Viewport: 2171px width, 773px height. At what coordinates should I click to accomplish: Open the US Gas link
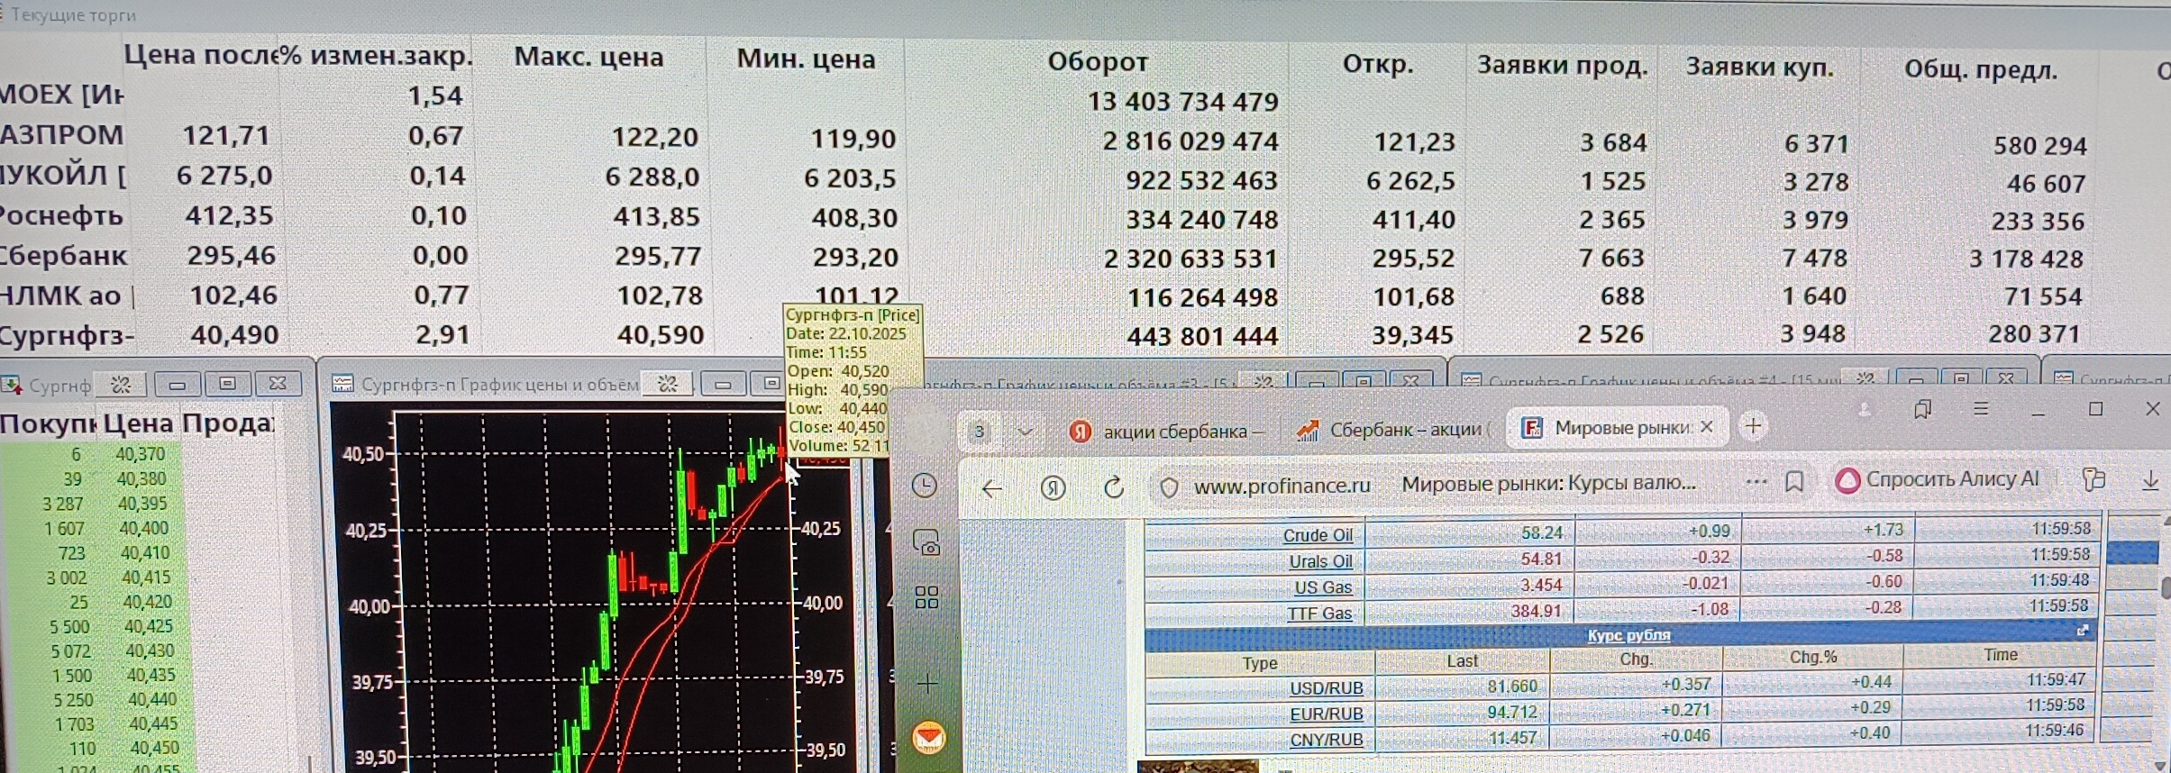tap(1323, 587)
